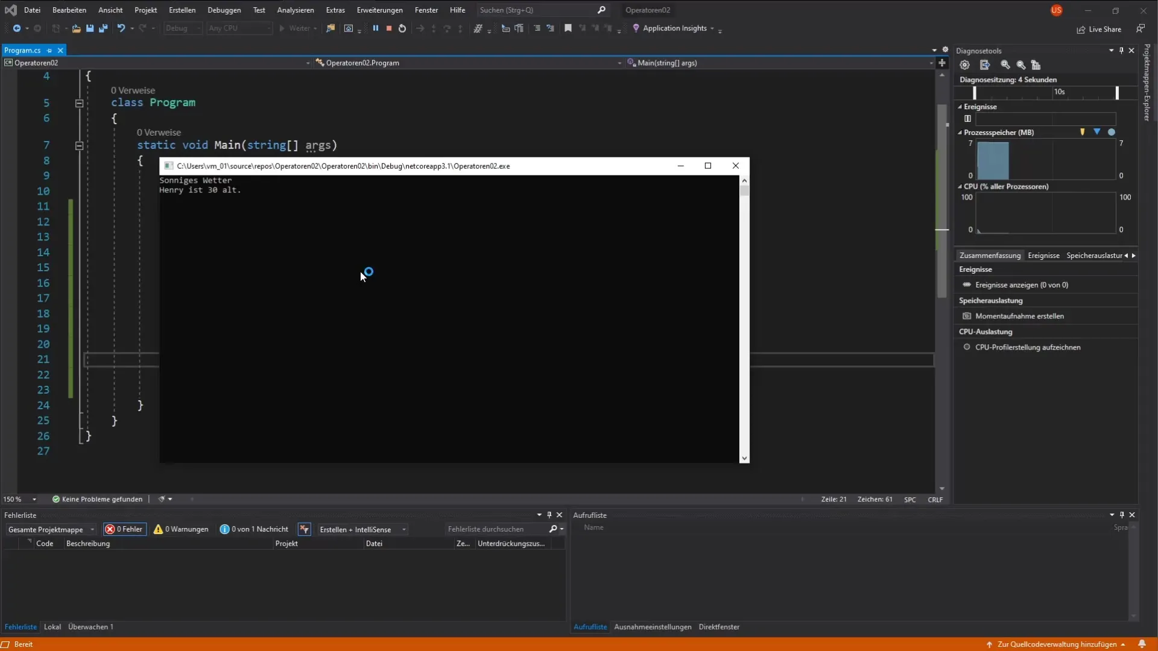Open the feedback icon next to Live Share

point(1140,28)
